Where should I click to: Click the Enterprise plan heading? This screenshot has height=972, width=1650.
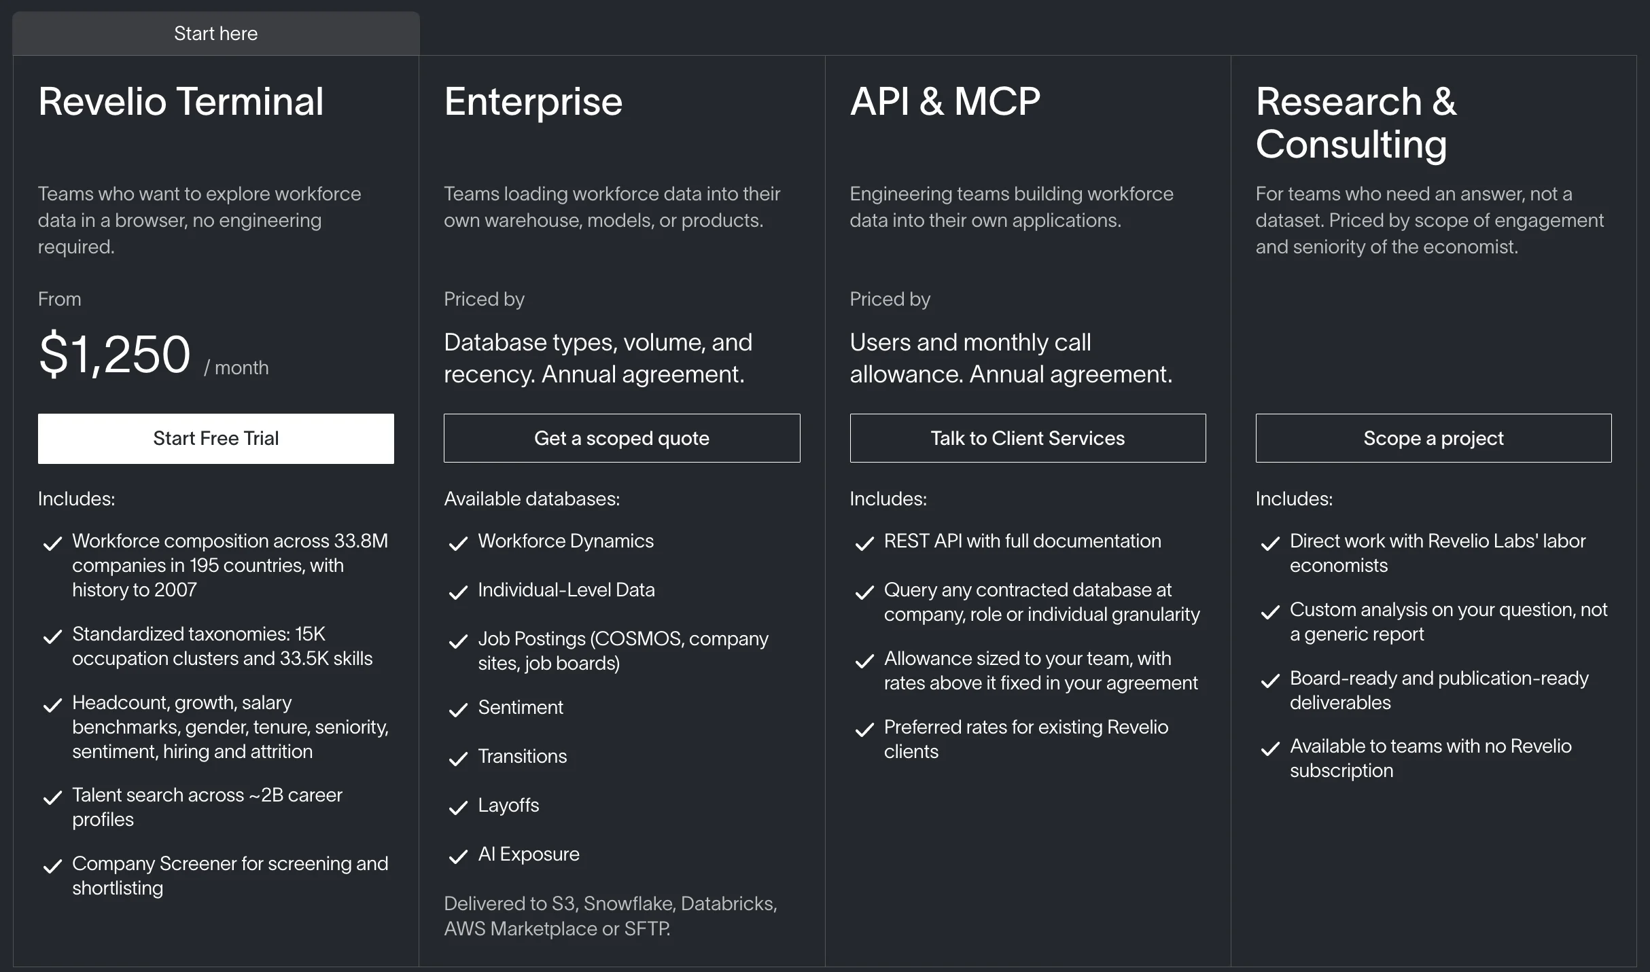(x=533, y=102)
